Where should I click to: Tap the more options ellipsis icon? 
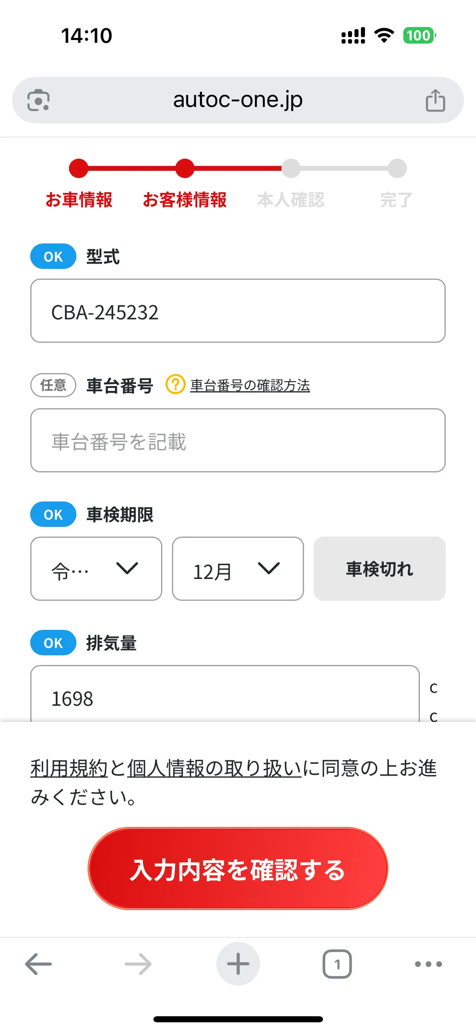coord(428,964)
